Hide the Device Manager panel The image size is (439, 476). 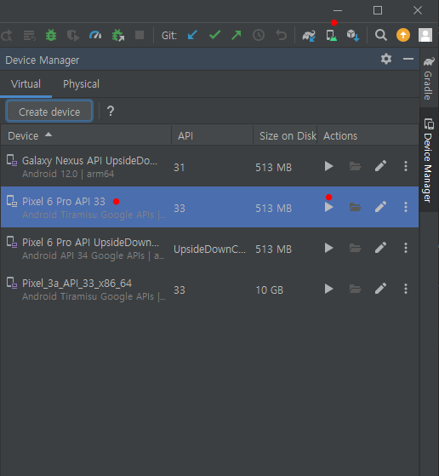click(x=408, y=59)
